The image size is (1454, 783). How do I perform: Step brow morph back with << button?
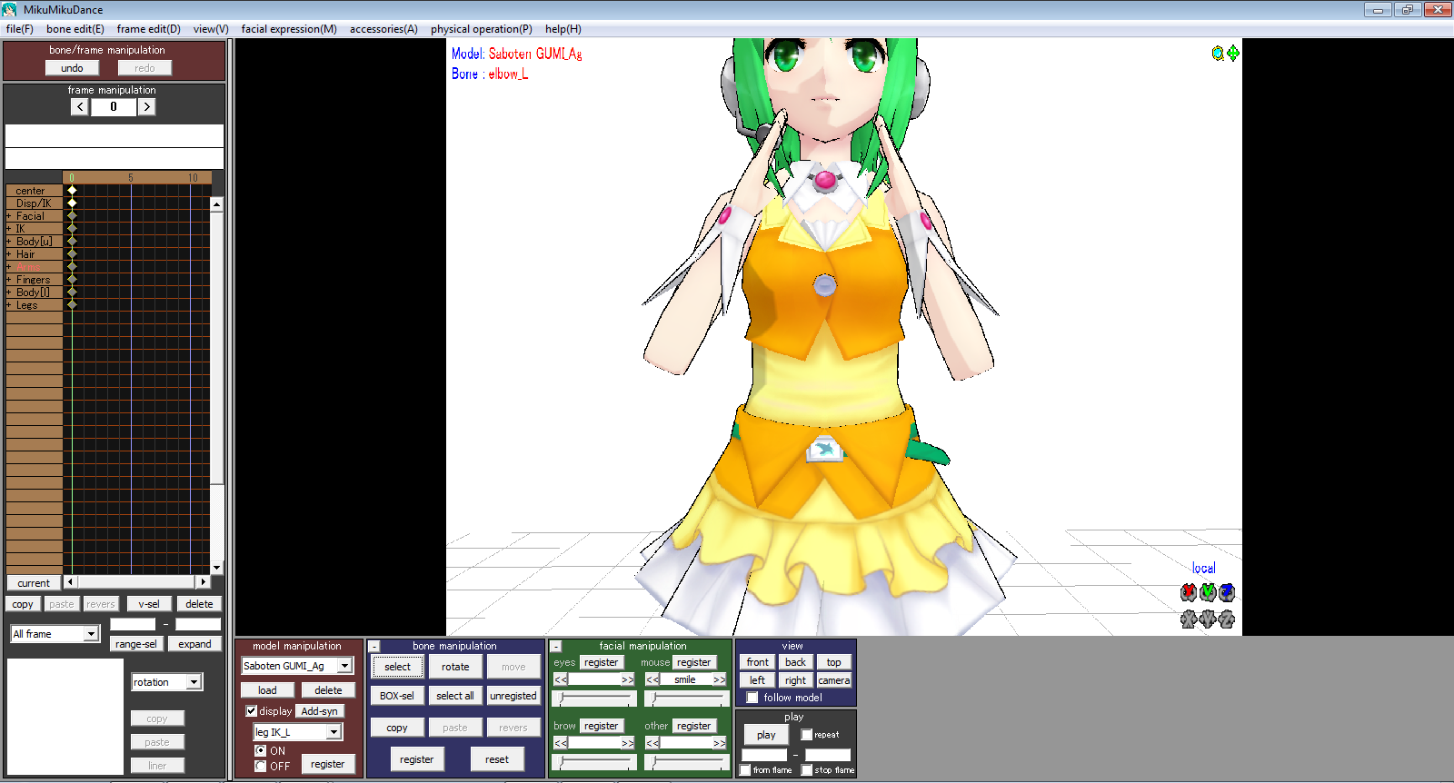[561, 743]
